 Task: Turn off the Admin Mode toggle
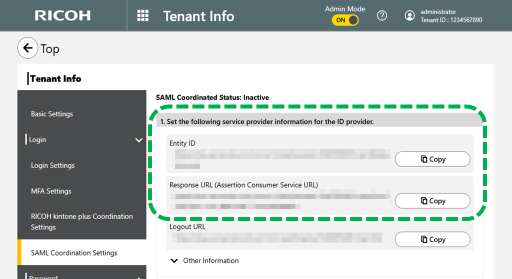[x=345, y=20]
